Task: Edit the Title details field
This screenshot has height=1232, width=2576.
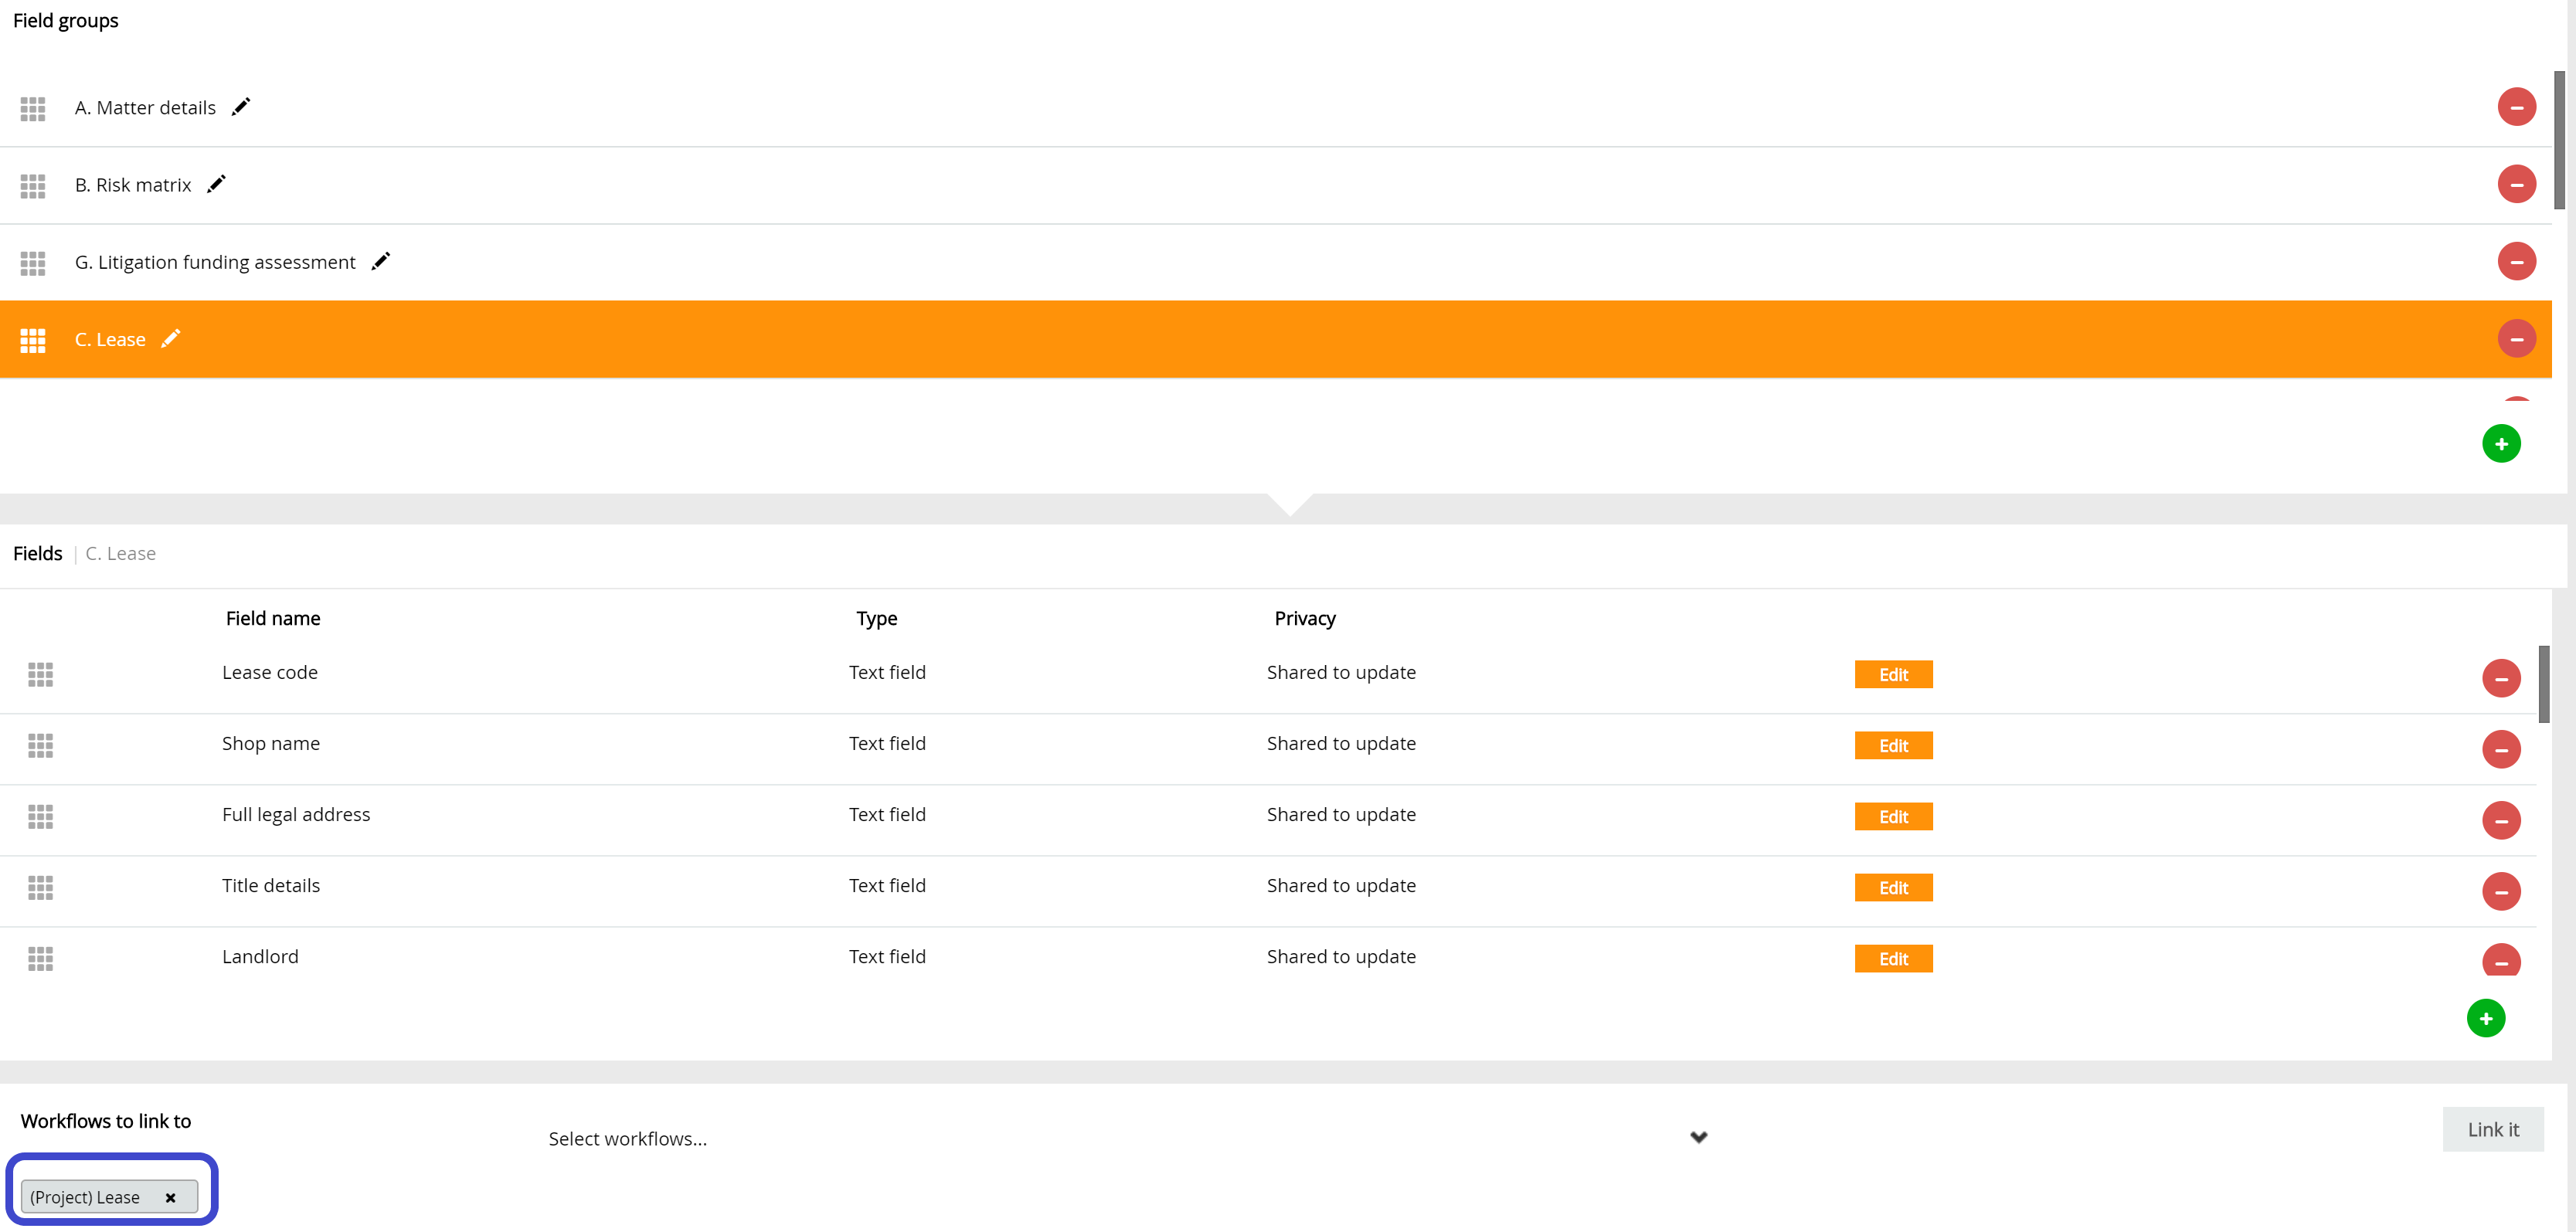Action: [1893, 888]
